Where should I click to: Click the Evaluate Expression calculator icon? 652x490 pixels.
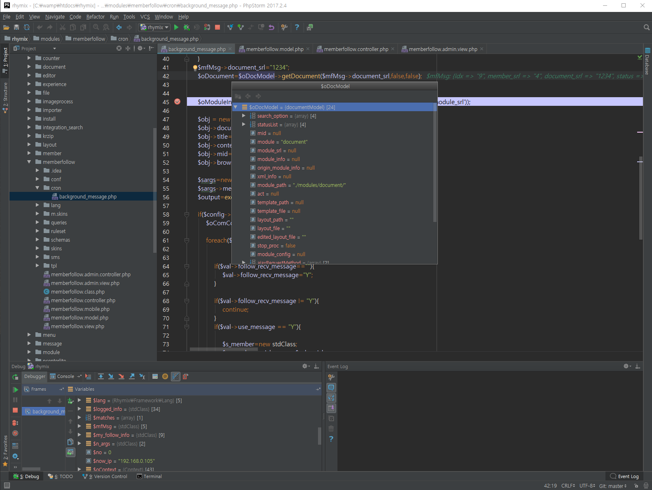point(155,376)
